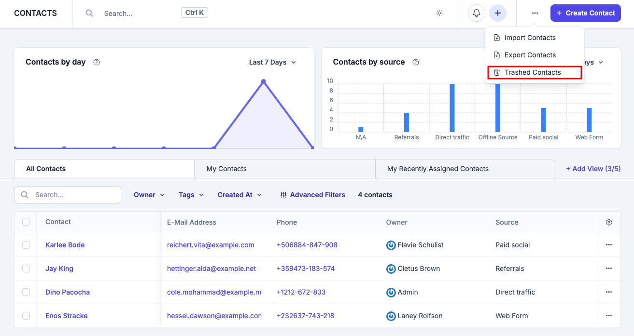Image resolution: width=634 pixels, height=336 pixels.
Task: Click Flavie Schulist owner avatar icon
Action: (391, 245)
